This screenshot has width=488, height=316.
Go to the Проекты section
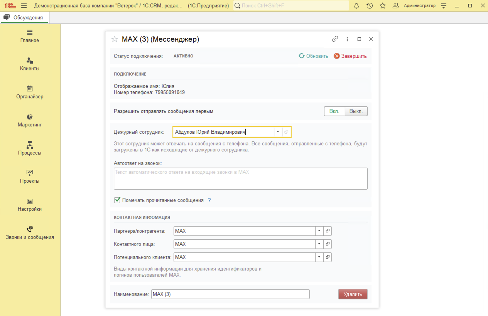tap(30, 176)
